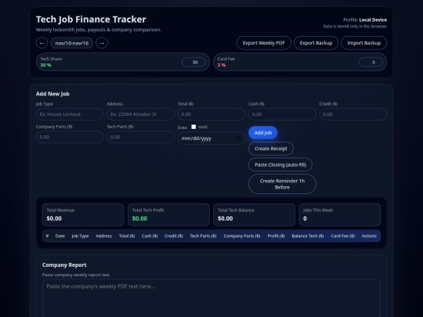Click the Total ($) column header
423x317 pixels.
coord(127,236)
